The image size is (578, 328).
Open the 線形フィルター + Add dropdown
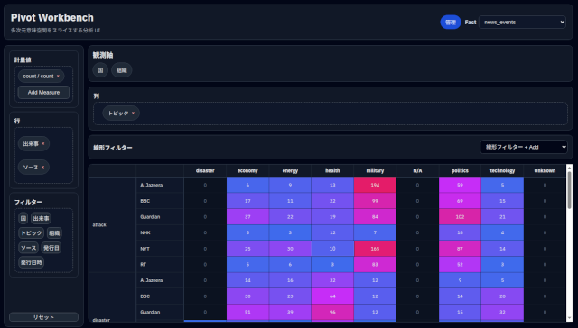(x=524, y=147)
